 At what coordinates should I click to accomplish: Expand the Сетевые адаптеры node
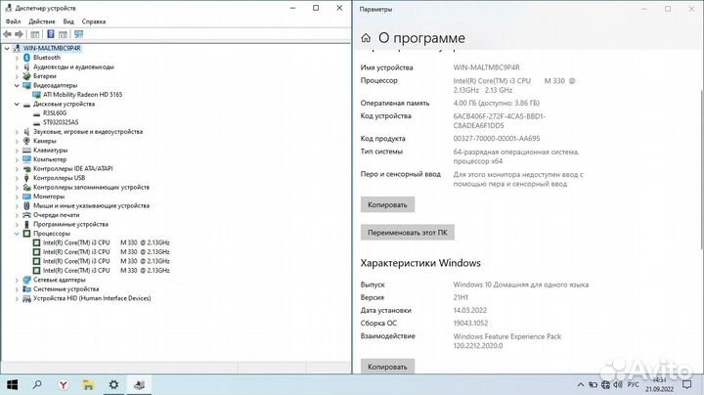click(19, 280)
